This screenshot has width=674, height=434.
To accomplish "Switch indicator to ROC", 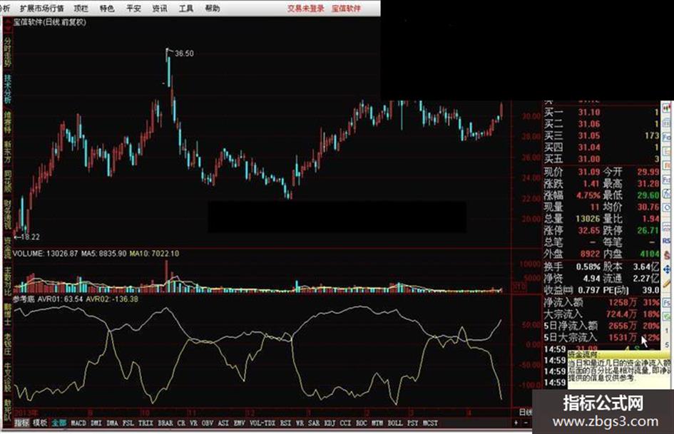I will pos(362,423).
